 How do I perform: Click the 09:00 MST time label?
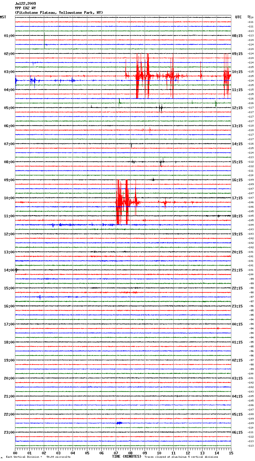[9, 180]
